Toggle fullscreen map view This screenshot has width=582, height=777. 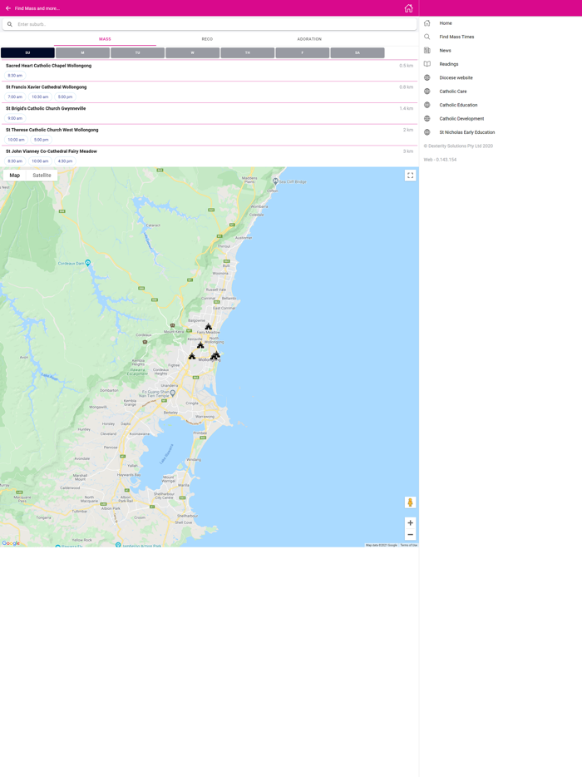click(x=410, y=176)
